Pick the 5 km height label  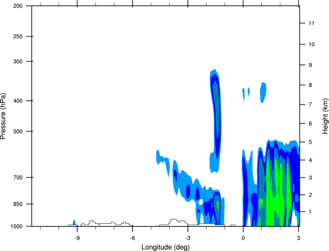[310, 142]
